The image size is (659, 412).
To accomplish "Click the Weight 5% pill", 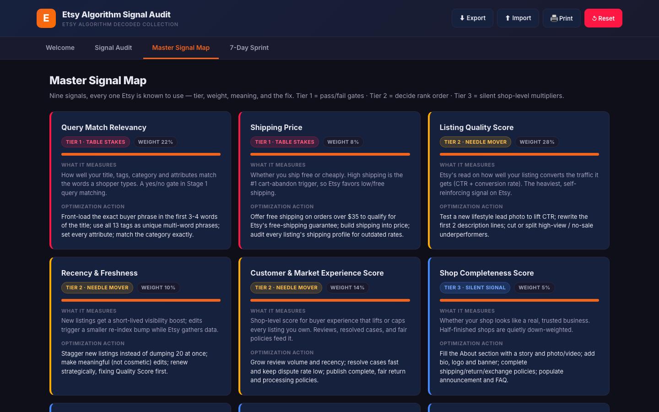I will [535, 287].
